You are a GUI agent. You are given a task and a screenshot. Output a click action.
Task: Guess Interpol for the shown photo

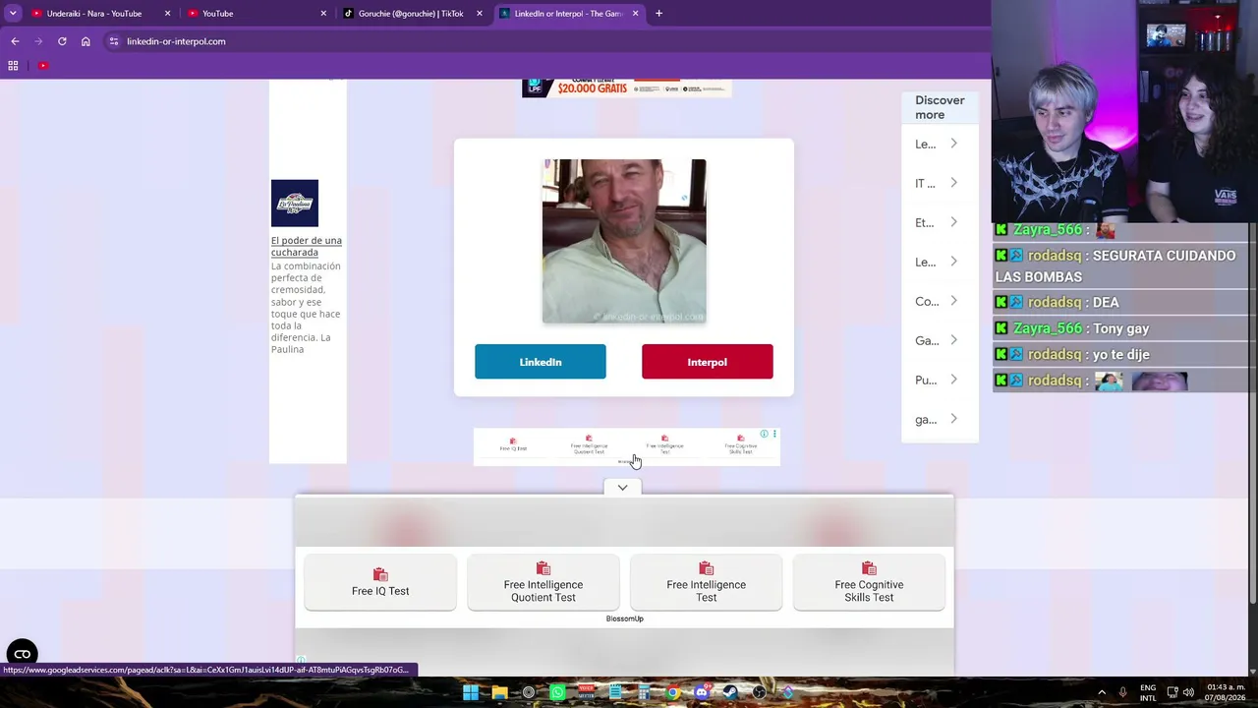[x=708, y=362]
